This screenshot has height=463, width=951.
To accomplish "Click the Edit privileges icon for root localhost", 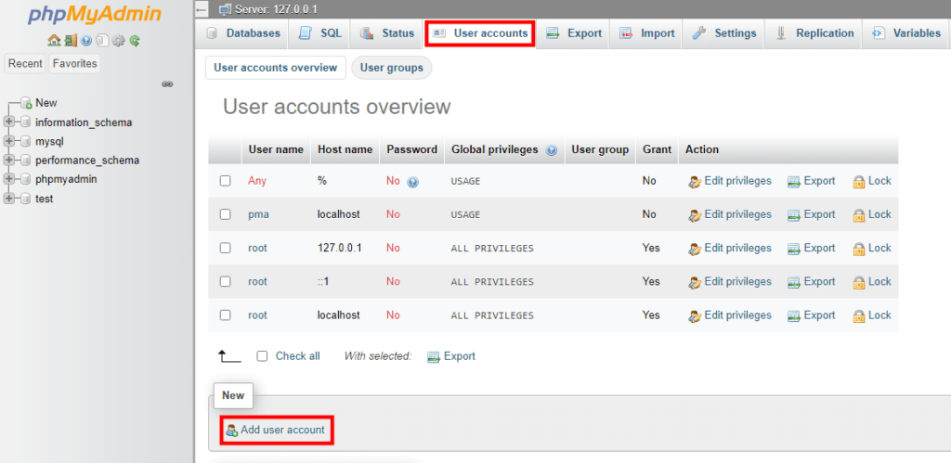I will (x=695, y=315).
